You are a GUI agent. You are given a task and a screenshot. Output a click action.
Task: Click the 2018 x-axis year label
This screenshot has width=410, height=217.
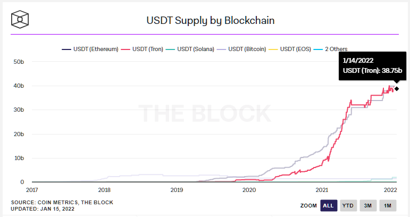(x=104, y=190)
